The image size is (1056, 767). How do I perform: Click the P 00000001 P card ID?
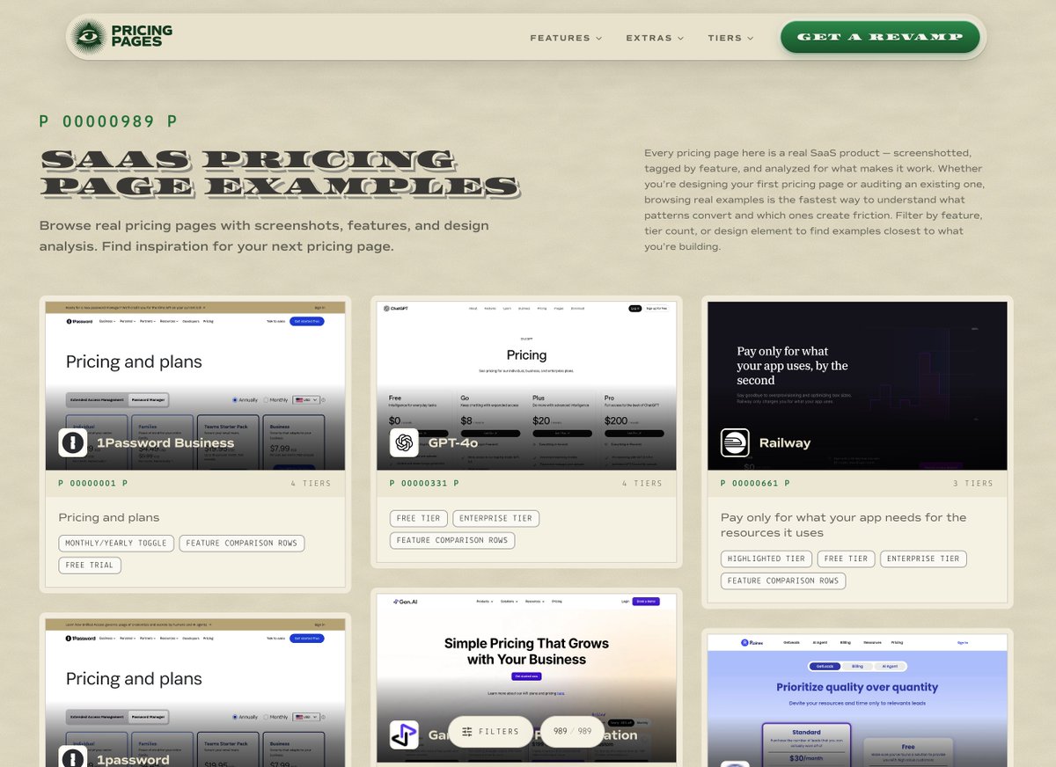[93, 483]
